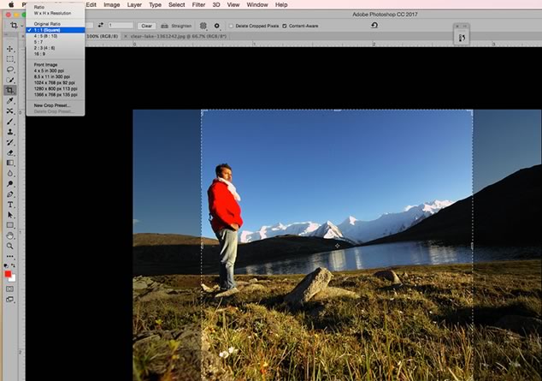Select the Hand tool
This screenshot has height=381, width=542.
coord(10,235)
